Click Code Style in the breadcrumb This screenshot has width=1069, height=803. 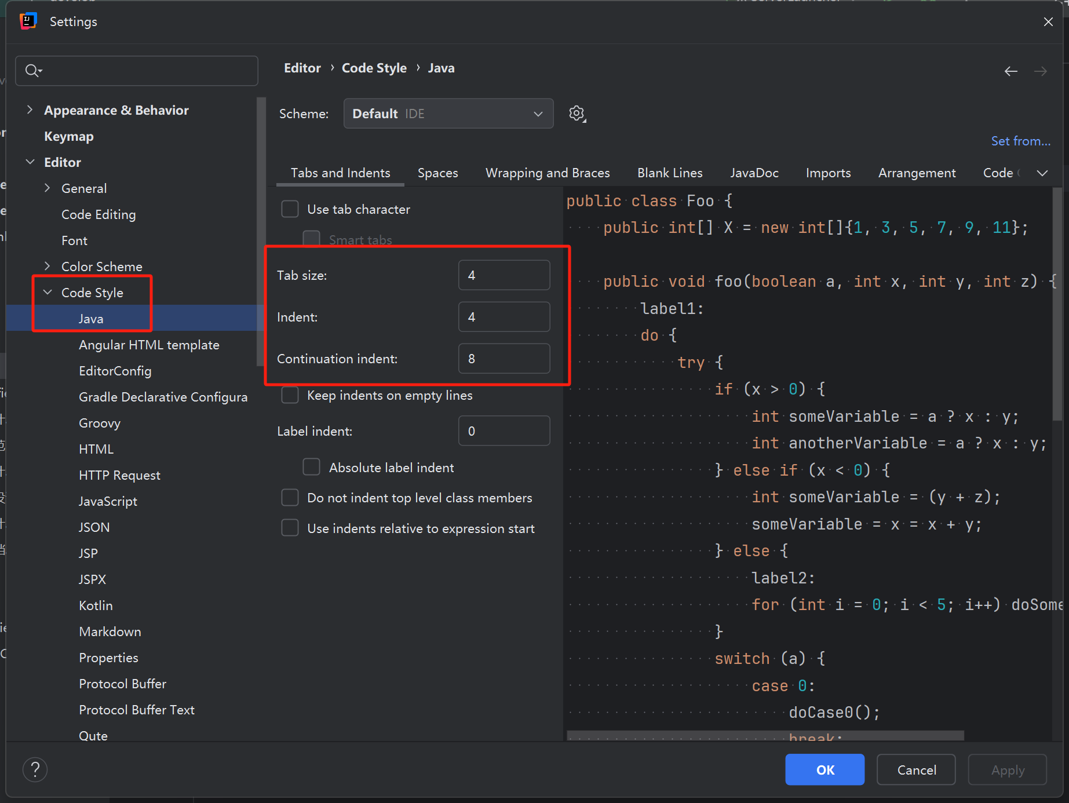(374, 68)
